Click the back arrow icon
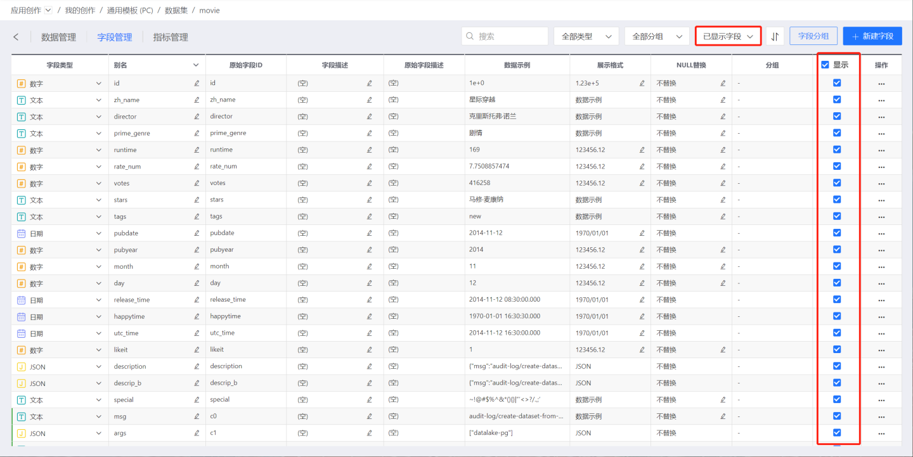Screen dimensions: 913x457 tap(16, 37)
